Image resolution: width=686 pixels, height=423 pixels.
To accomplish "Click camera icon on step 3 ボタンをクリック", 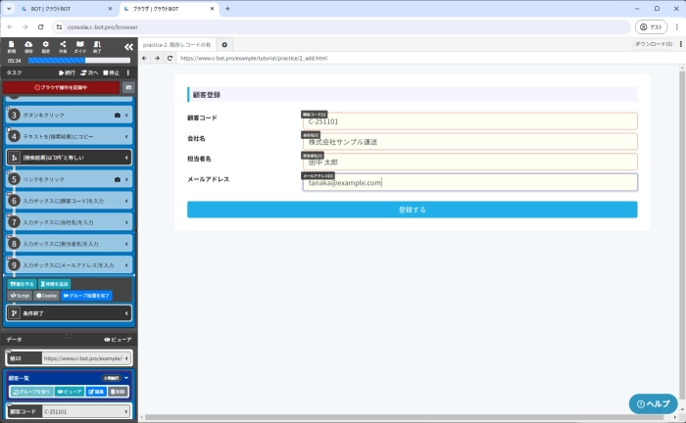I will click(118, 115).
